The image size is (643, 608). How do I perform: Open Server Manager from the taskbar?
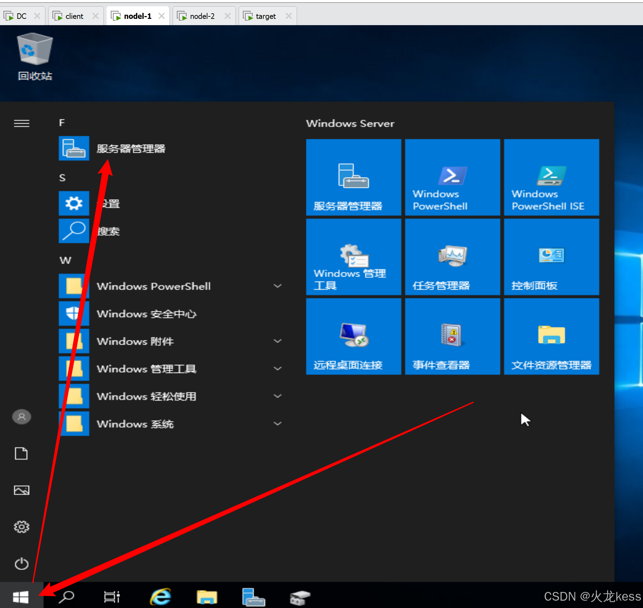(253, 597)
